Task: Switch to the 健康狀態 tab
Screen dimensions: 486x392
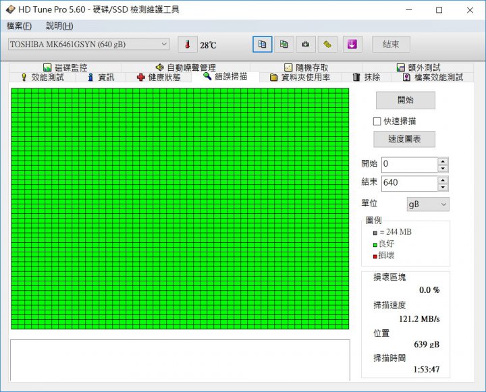Action: (159, 77)
